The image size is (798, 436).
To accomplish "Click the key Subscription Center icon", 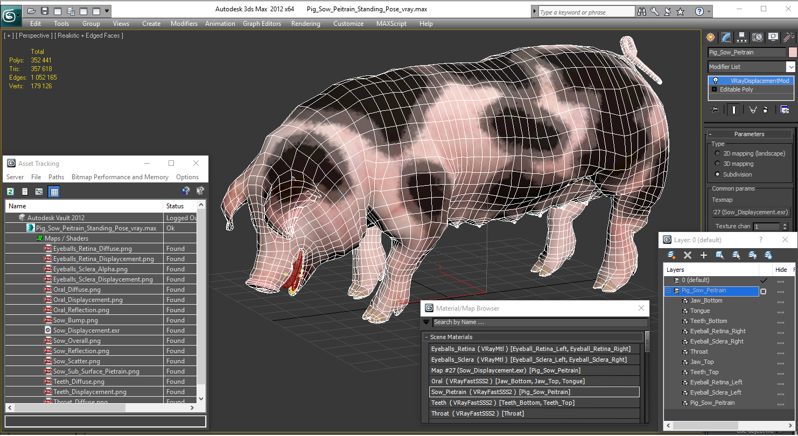I will 655,11.
